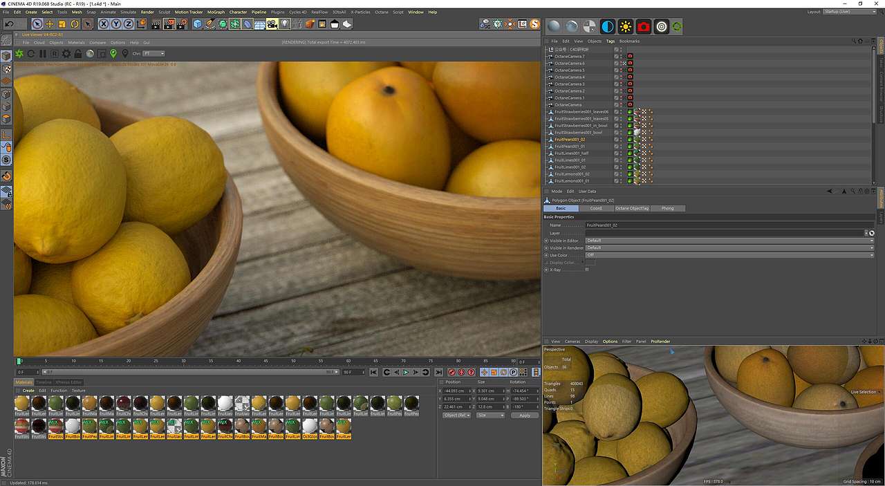This screenshot has height=486, width=885.
Task: Open ProRender menu in small viewport
Action: click(660, 342)
